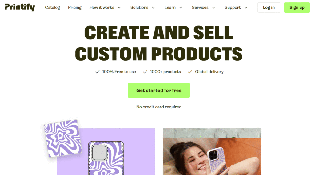Click the lavender background of design mockup
315x175 pixels.
tap(139, 152)
